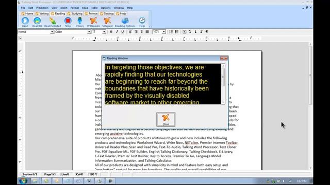The height and width of the screenshot is (185, 330).
Task: Click the Section1/1 status bar entry
Action: tap(30, 174)
